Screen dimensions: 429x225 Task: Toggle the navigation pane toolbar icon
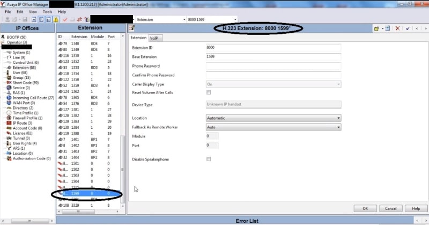41,19
